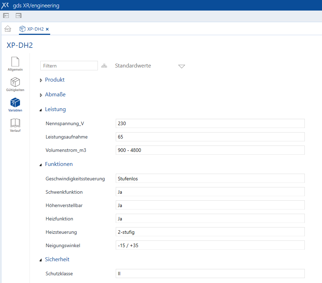Open the Allgemein section in sidebar
The height and width of the screenshot is (283, 322).
pos(15,64)
